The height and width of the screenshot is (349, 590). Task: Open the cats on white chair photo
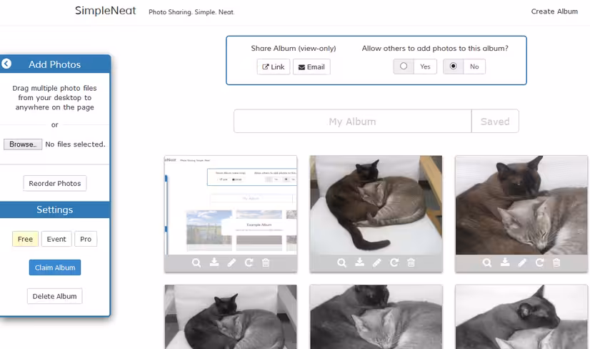[x=376, y=205]
